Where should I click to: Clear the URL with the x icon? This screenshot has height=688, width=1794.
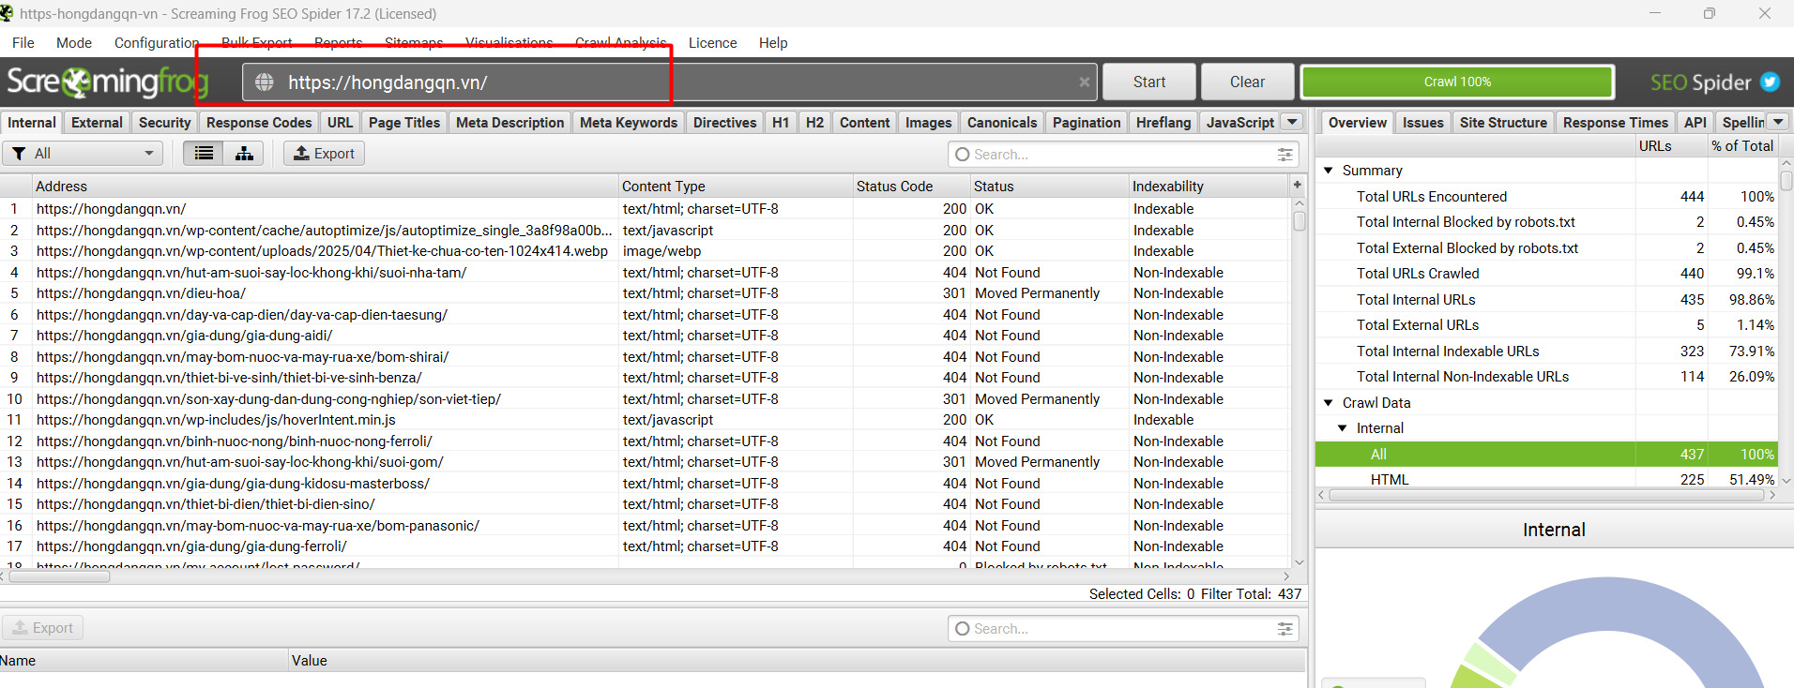click(x=1085, y=82)
